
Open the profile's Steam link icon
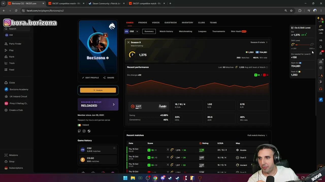89,131
